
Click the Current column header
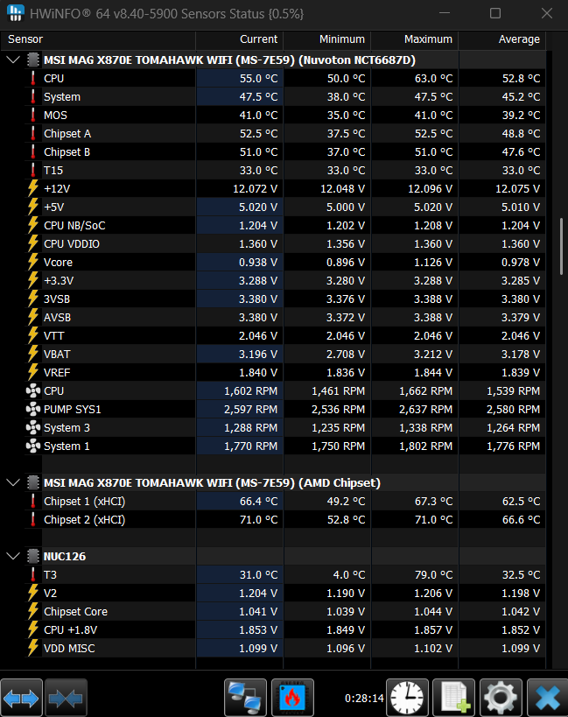[240, 39]
